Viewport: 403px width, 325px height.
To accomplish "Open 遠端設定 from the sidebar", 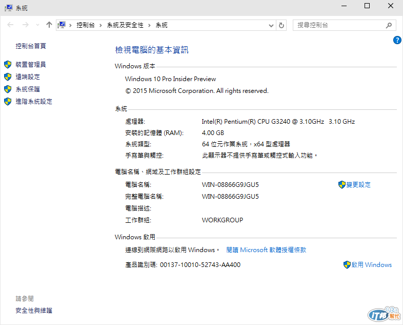I will (x=28, y=77).
